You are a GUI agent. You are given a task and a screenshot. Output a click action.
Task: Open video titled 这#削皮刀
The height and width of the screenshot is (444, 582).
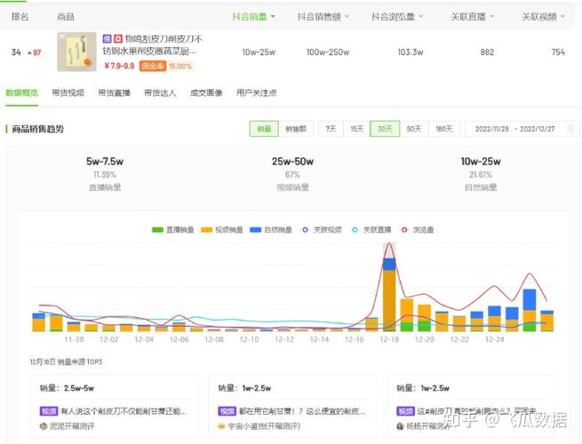pos(477,411)
